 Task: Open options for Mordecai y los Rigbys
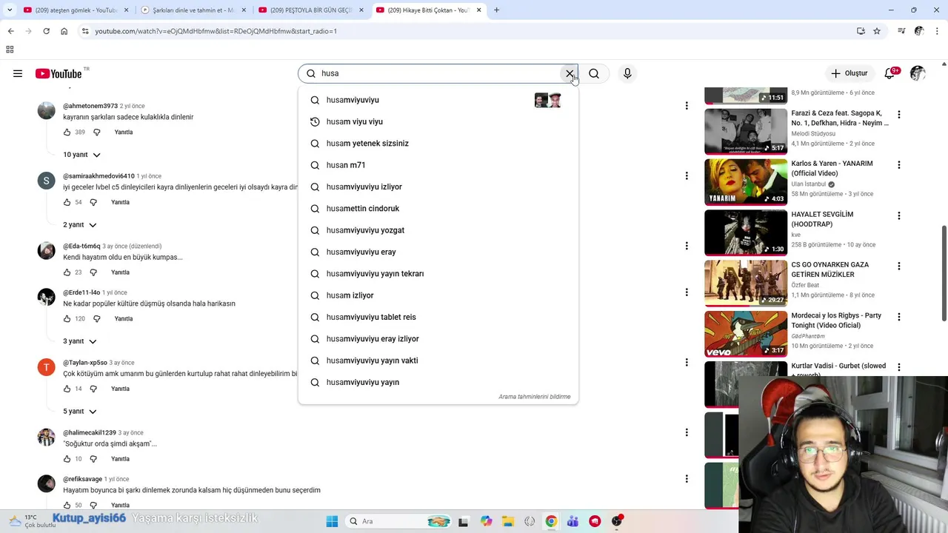coord(899,317)
